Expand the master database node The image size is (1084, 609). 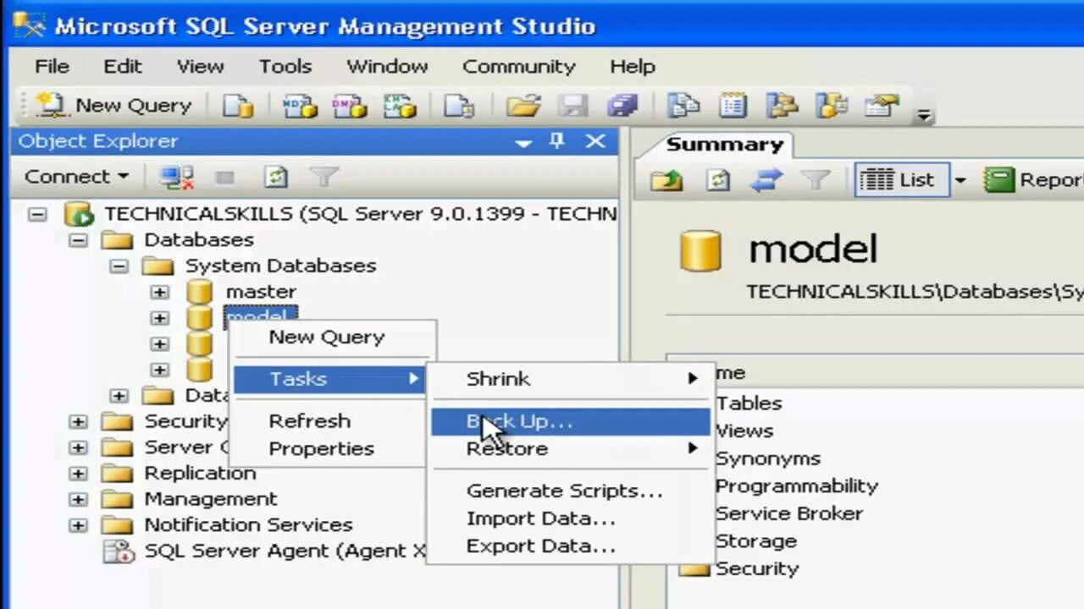[159, 292]
